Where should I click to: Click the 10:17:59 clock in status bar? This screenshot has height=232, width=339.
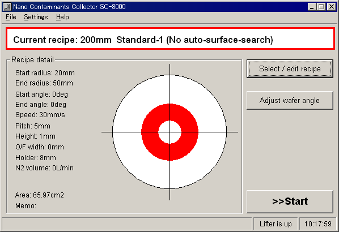pos(318,224)
